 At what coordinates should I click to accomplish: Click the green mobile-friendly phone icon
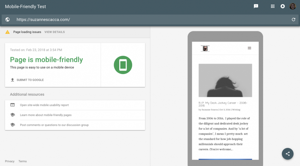tap(123, 65)
